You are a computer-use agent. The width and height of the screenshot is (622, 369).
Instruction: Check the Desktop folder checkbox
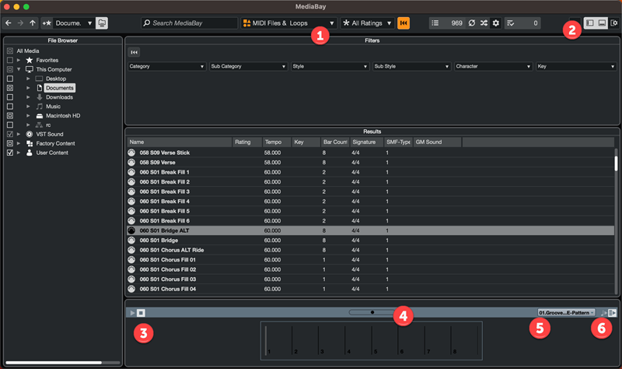coord(10,79)
